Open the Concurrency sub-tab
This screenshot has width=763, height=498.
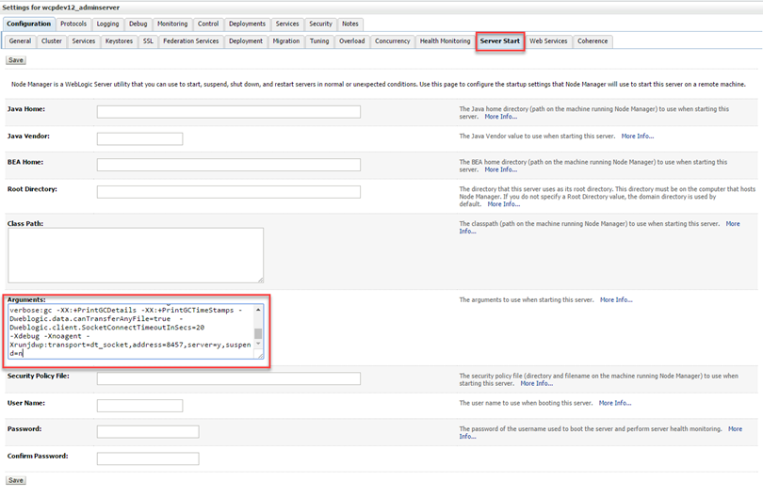click(x=392, y=41)
